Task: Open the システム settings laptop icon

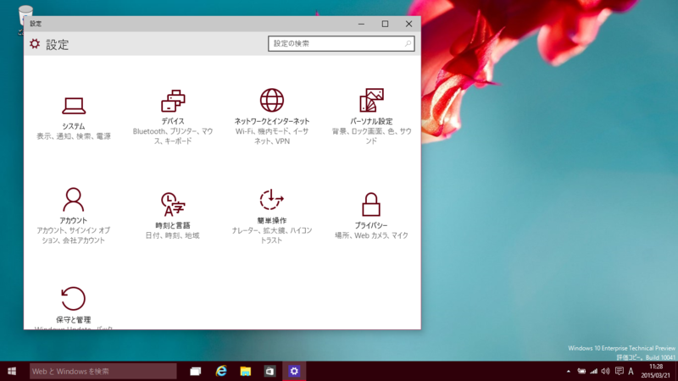Action: (x=74, y=105)
